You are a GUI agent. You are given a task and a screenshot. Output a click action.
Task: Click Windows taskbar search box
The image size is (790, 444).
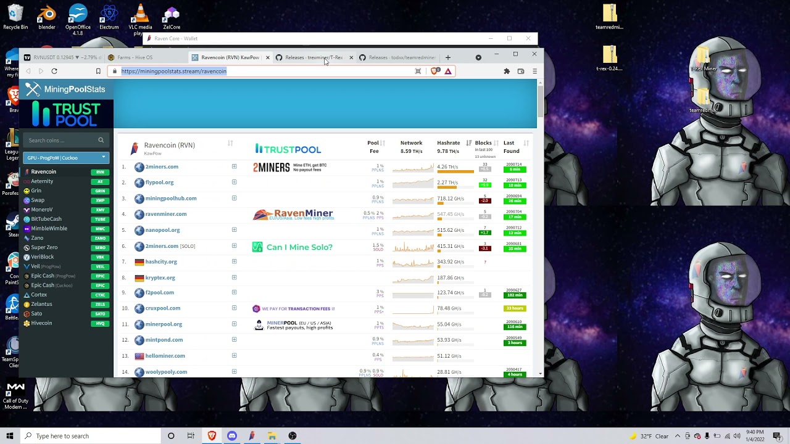pyautogui.click(x=90, y=436)
